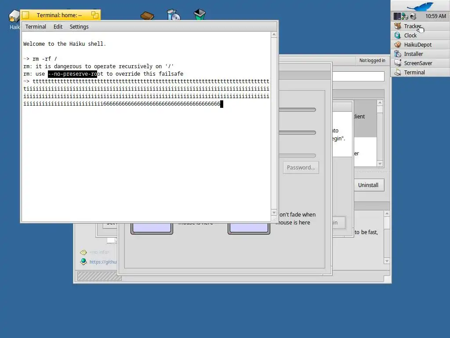Click the middle ScreenSaver time slider
The height and width of the screenshot is (338, 450).
click(x=298, y=133)
